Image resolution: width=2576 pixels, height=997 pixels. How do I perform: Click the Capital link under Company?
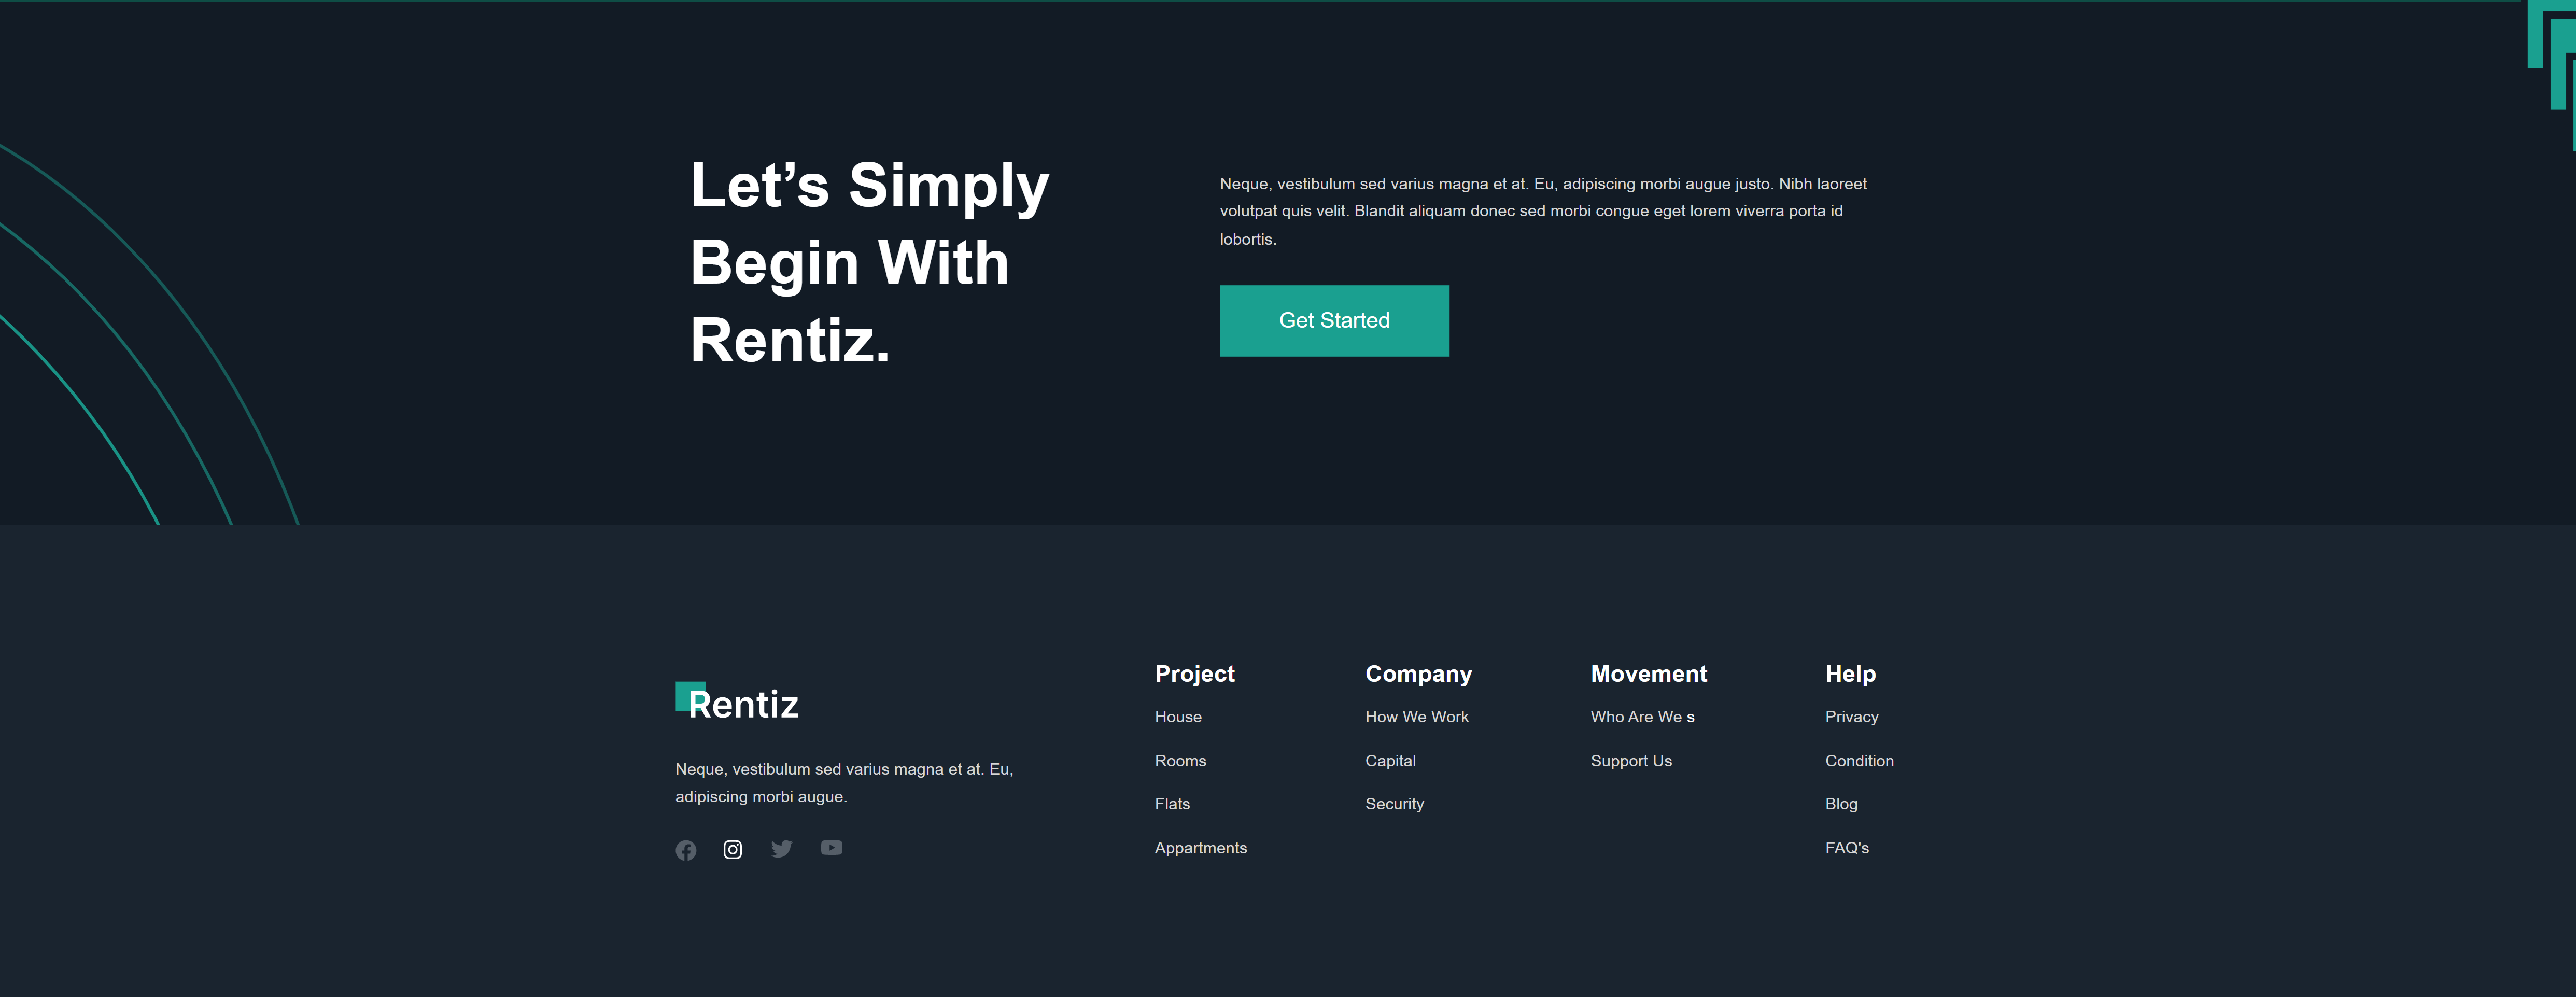pyautogui.click(x=1390, y=761)
